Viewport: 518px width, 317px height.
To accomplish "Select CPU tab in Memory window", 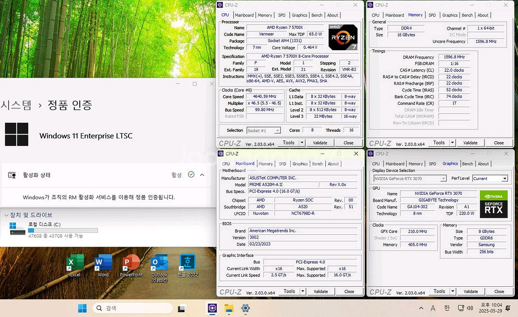I will point(376,15).
